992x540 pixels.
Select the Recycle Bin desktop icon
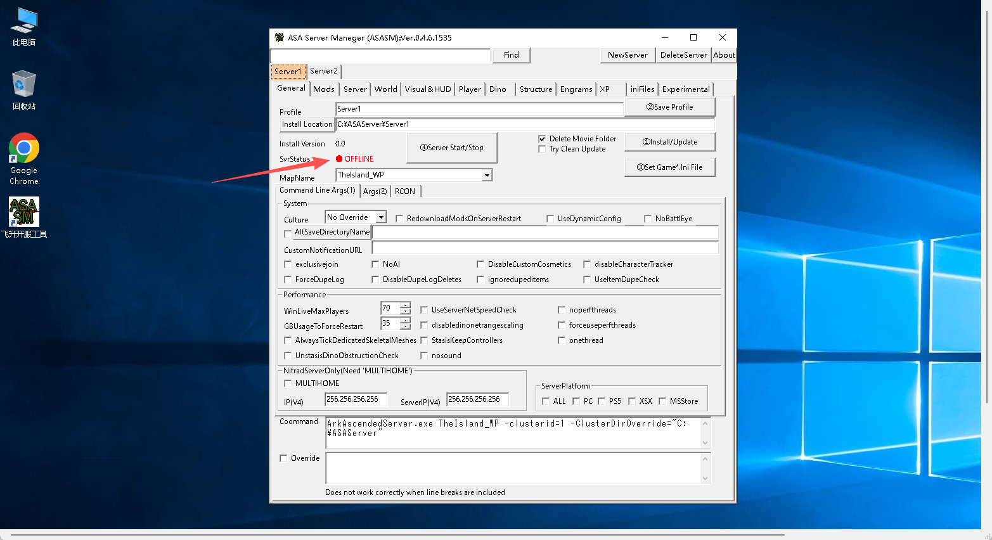click(x=24, y=90)
